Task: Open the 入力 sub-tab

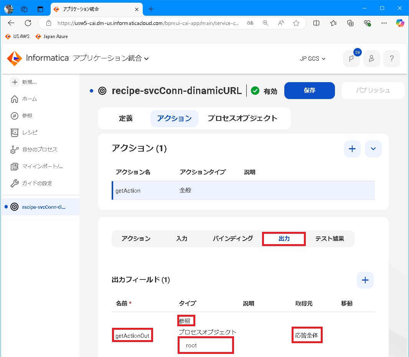Action: tap(181, 238)
